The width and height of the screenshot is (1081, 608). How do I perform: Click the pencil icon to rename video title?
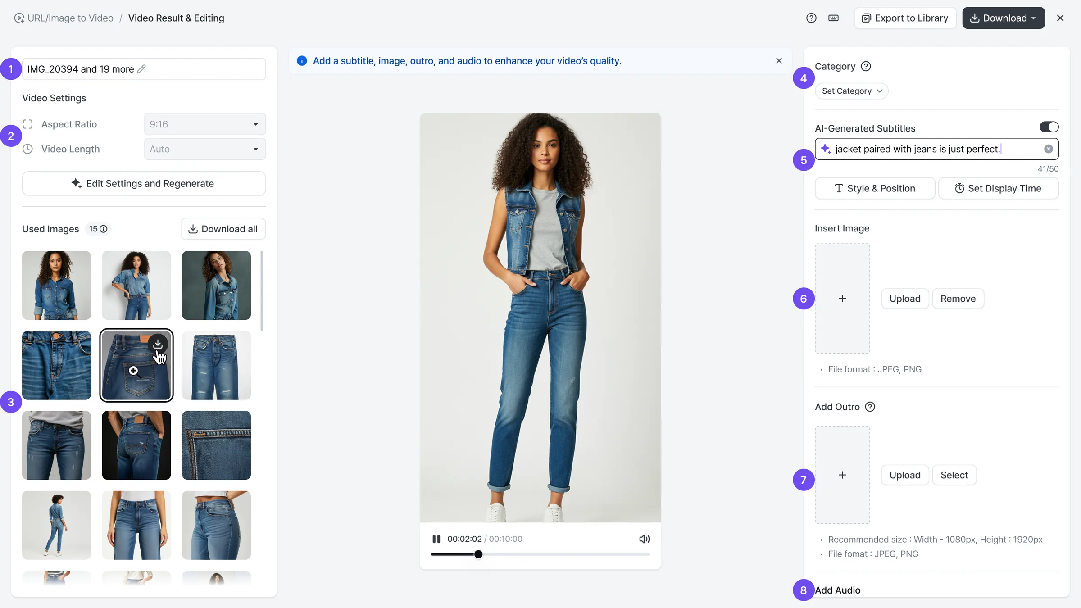tap(141, 69)
